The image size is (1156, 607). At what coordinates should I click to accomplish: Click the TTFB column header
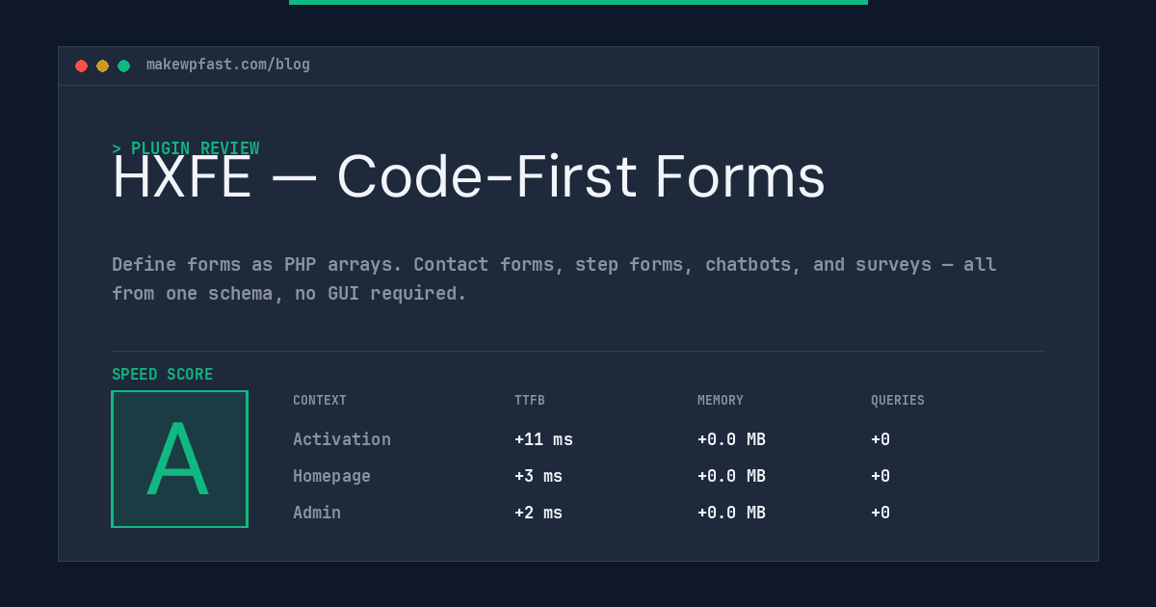pyautogui.click(x=530, y=401)
